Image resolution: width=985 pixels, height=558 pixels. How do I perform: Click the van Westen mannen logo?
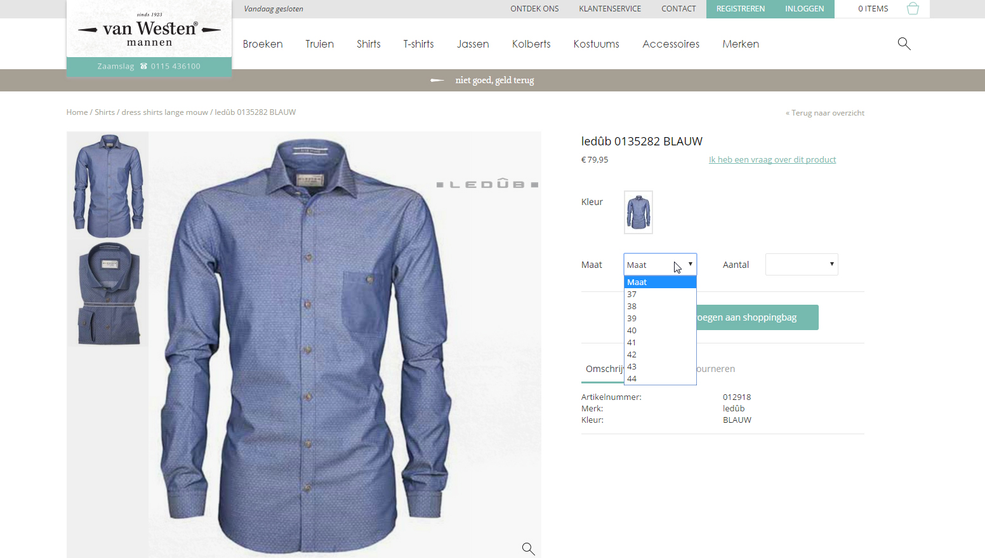coord(149,29)
